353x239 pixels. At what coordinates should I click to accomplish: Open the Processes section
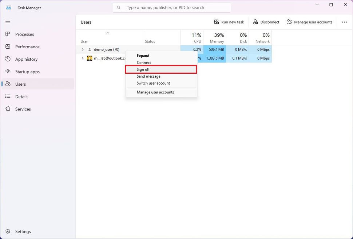pos(24,34)
